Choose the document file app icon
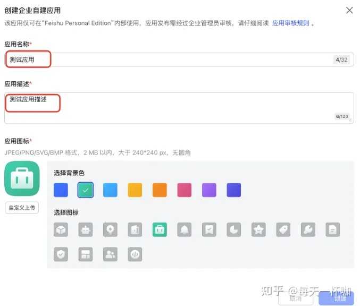Image resolution: width=360 pixels, height=306 pixels. 333,229
